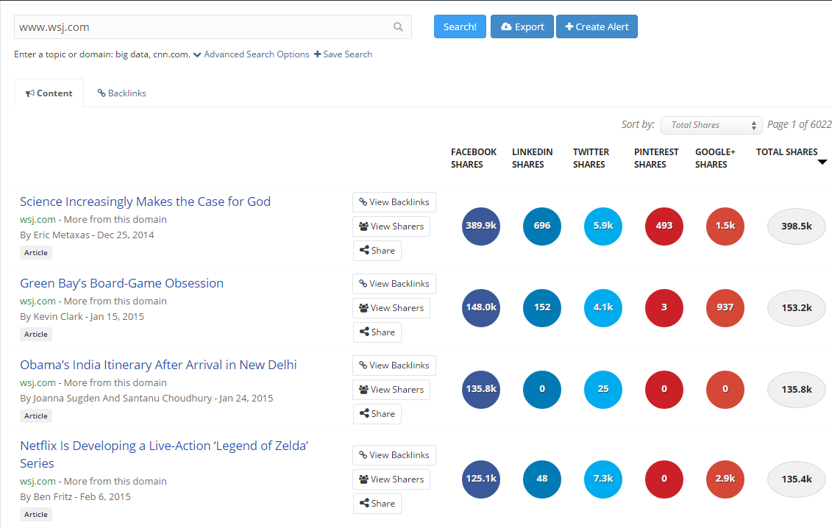Switch to the Backlinks tab
The width and height of the screenshot is (832, 528).
click(121, 93)
